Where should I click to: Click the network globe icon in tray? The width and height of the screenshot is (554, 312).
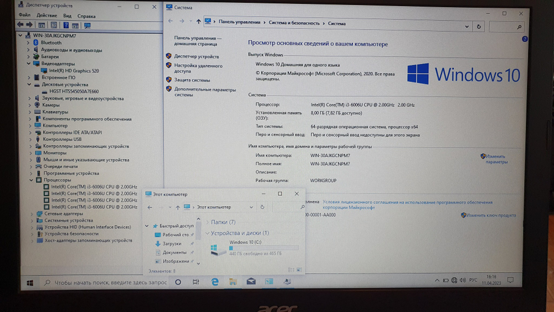454,280
